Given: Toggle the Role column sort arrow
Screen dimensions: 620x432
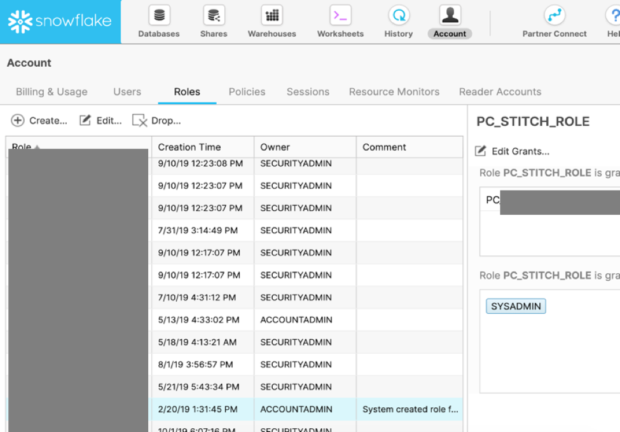Looking at the screenshot, I should [36, 147].
